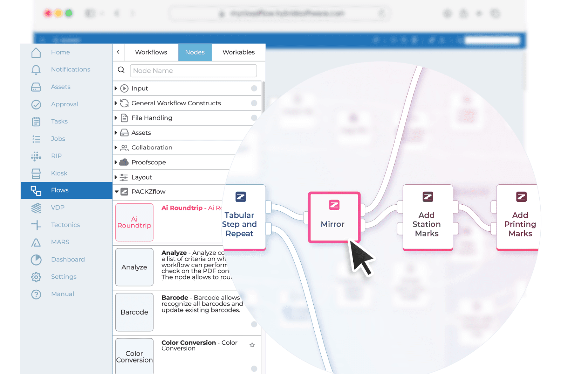Open Flows in the sidebar menu

point(67,190)
